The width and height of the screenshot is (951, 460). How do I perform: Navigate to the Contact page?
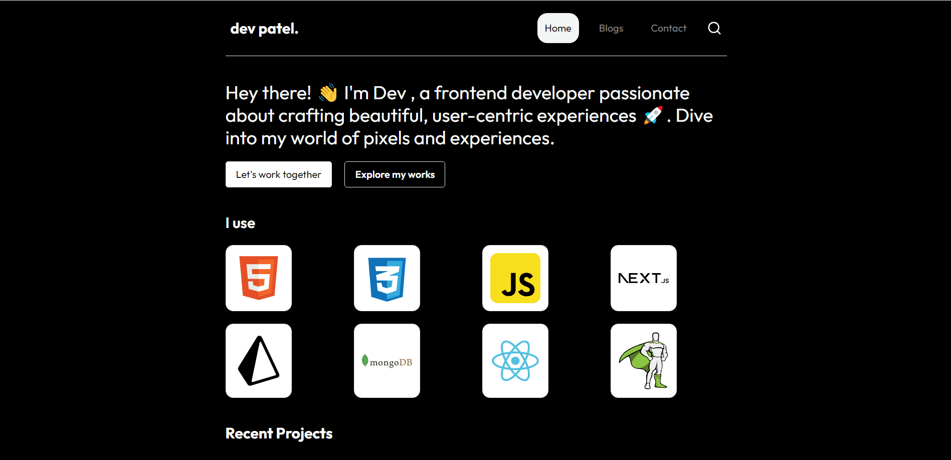pyautogui.click(x=668, y=28)
